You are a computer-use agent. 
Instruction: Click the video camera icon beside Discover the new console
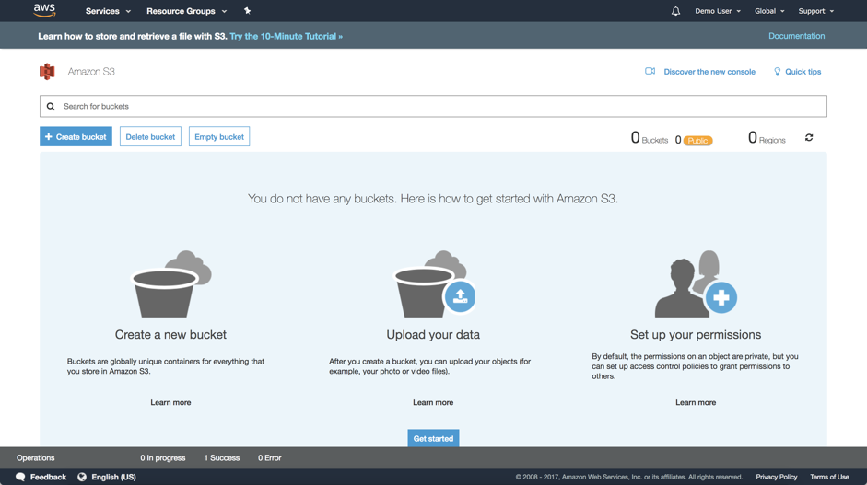[x=650, y=71]
